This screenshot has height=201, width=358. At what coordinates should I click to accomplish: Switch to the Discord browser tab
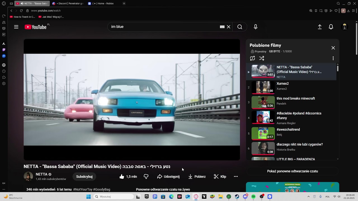[67, 4]
